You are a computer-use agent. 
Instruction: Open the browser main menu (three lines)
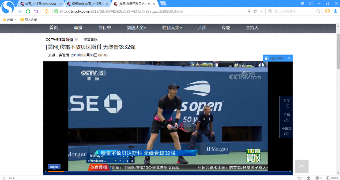coord(302,3)
